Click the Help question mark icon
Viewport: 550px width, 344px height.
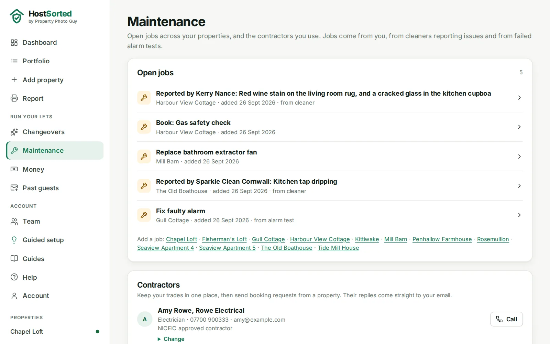14,277
